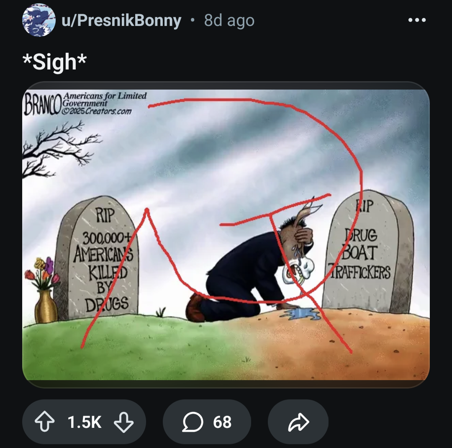Screen dimensions: 452x448
Task: Open the three-dot post options menu
Action: [x=417, y=20]
